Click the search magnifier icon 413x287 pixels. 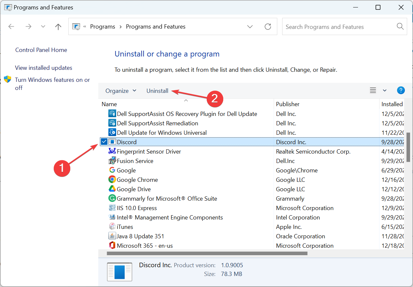pyautogui.click(x=400, y=27)
